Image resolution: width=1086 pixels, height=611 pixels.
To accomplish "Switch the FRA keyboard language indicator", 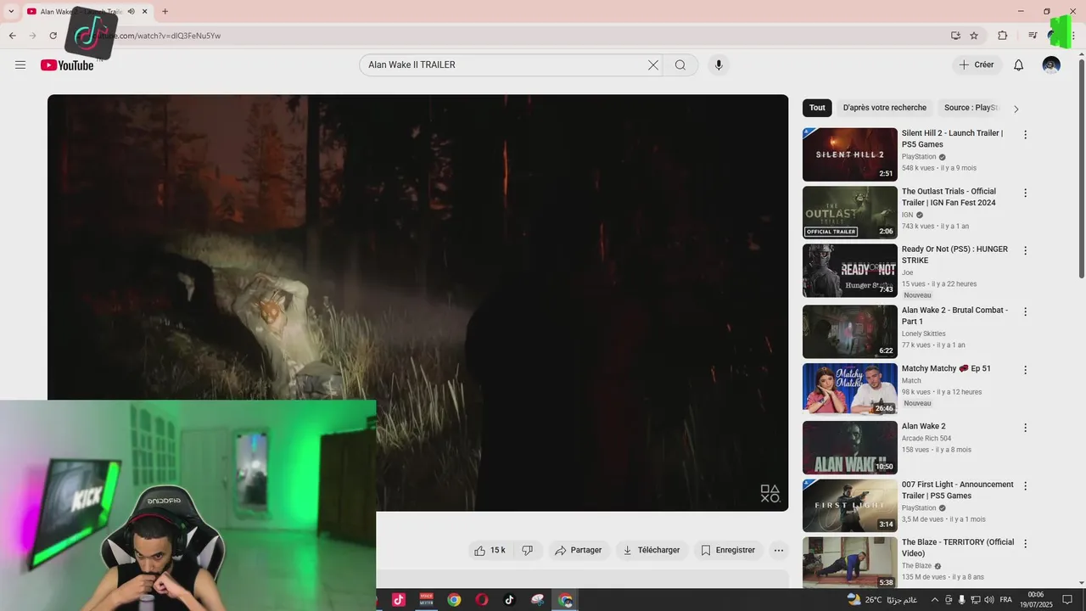I will (1005, 600).
